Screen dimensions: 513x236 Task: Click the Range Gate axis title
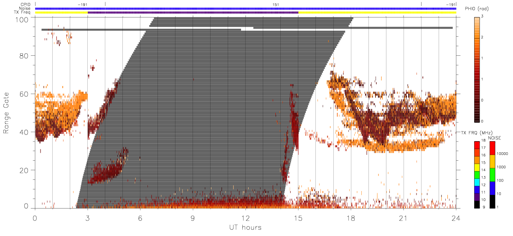[x=6, y=113]
